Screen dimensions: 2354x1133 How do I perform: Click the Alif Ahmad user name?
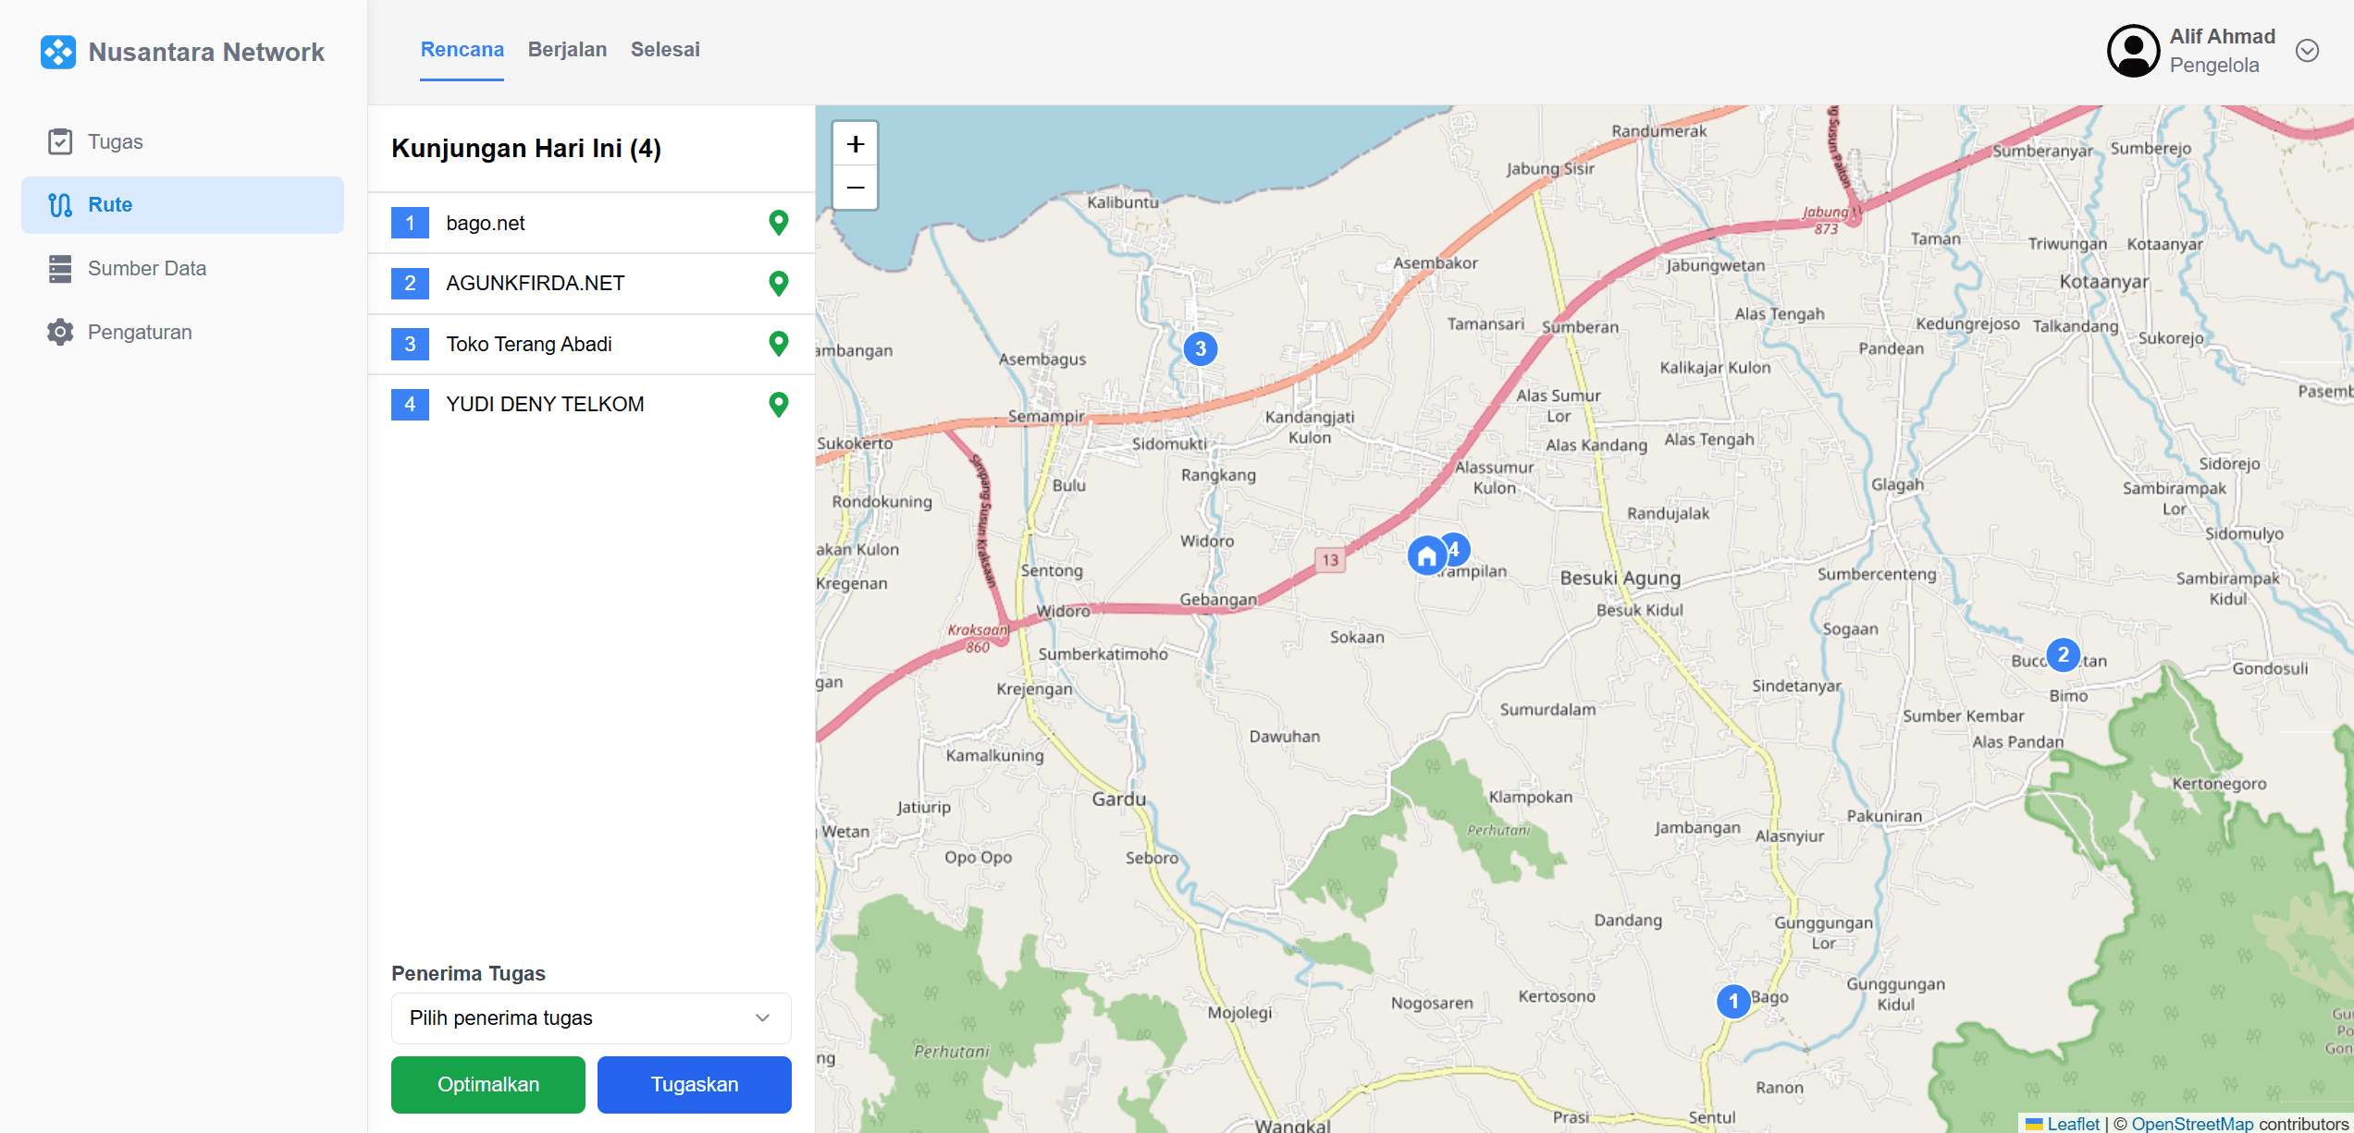click(x=2222, y=36)
